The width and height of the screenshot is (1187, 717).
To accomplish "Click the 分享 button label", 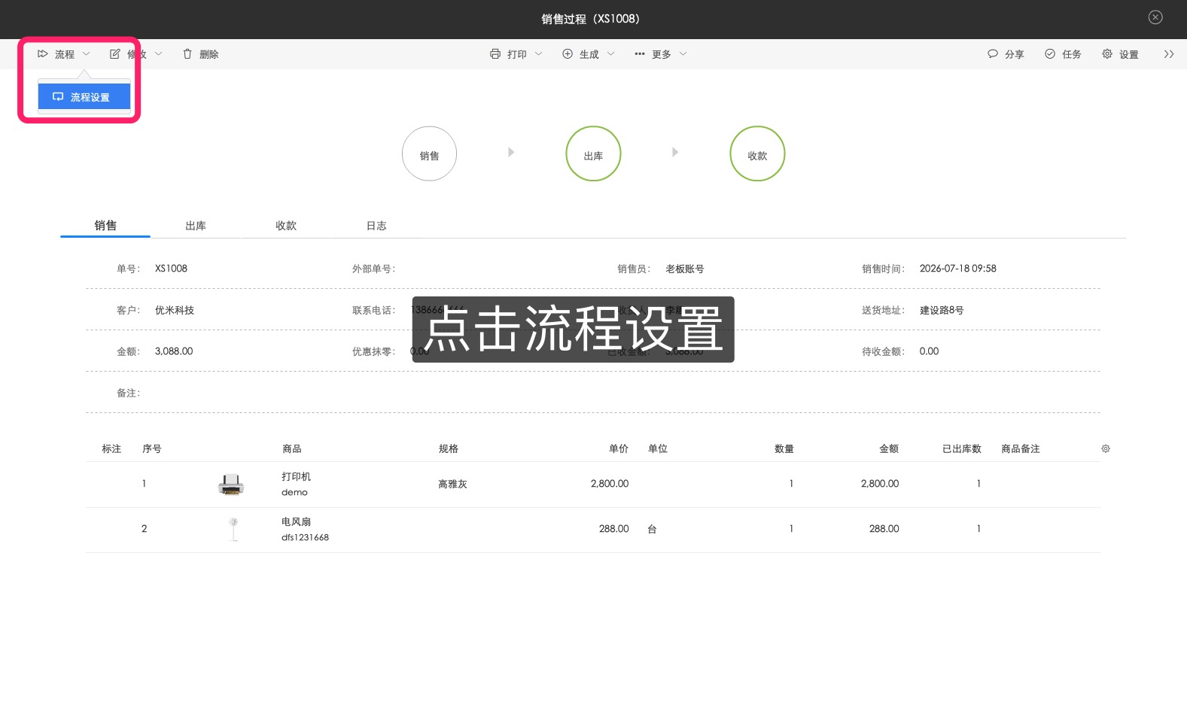I will [x=1015, y=54].
